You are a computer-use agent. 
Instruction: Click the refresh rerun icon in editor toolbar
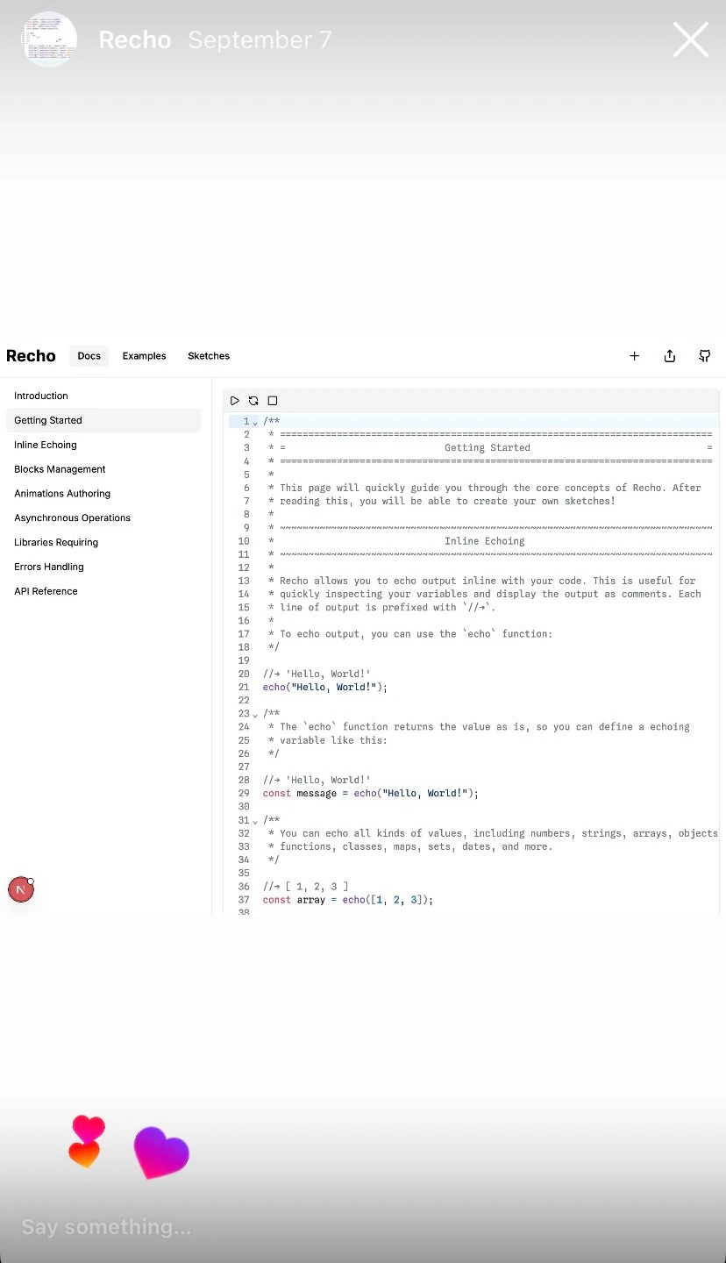pyautogui.click(x=253, y=401)
